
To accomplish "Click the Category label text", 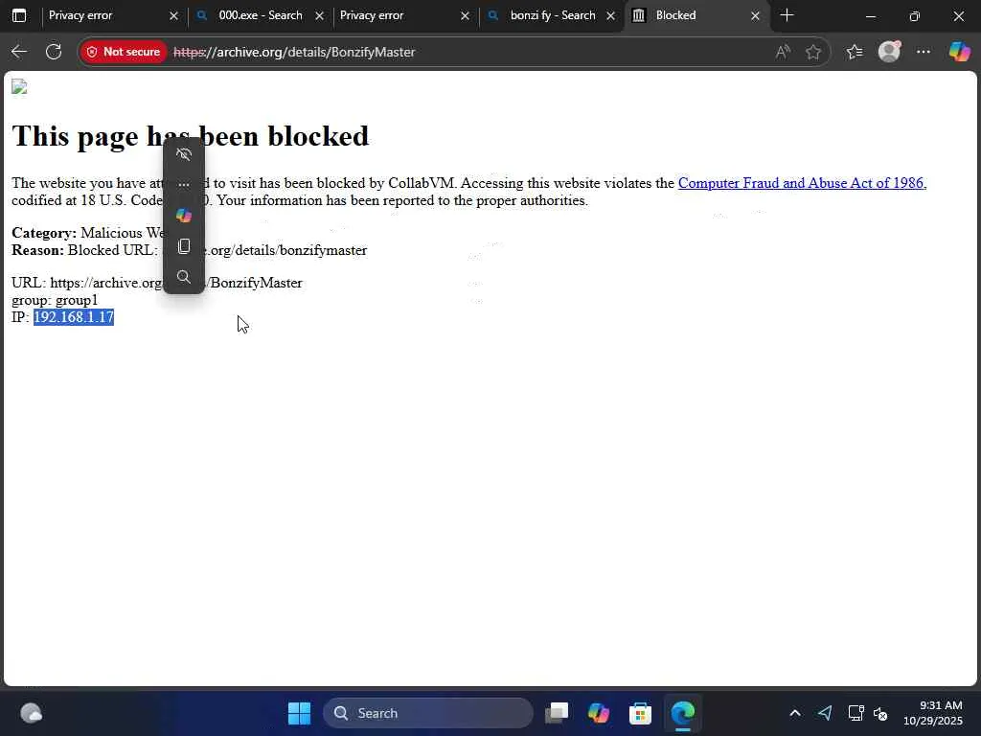I will 44,233.
